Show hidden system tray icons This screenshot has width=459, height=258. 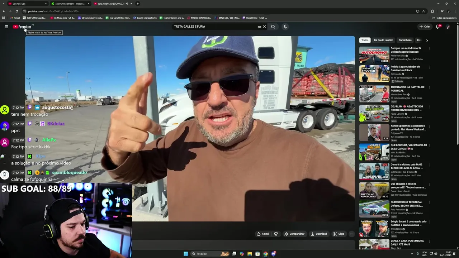[412, 254]
